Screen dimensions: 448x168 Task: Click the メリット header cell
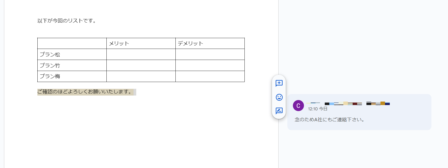[x=141, y=43]
